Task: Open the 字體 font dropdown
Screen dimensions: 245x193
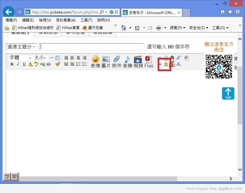Action: [20, 58]
